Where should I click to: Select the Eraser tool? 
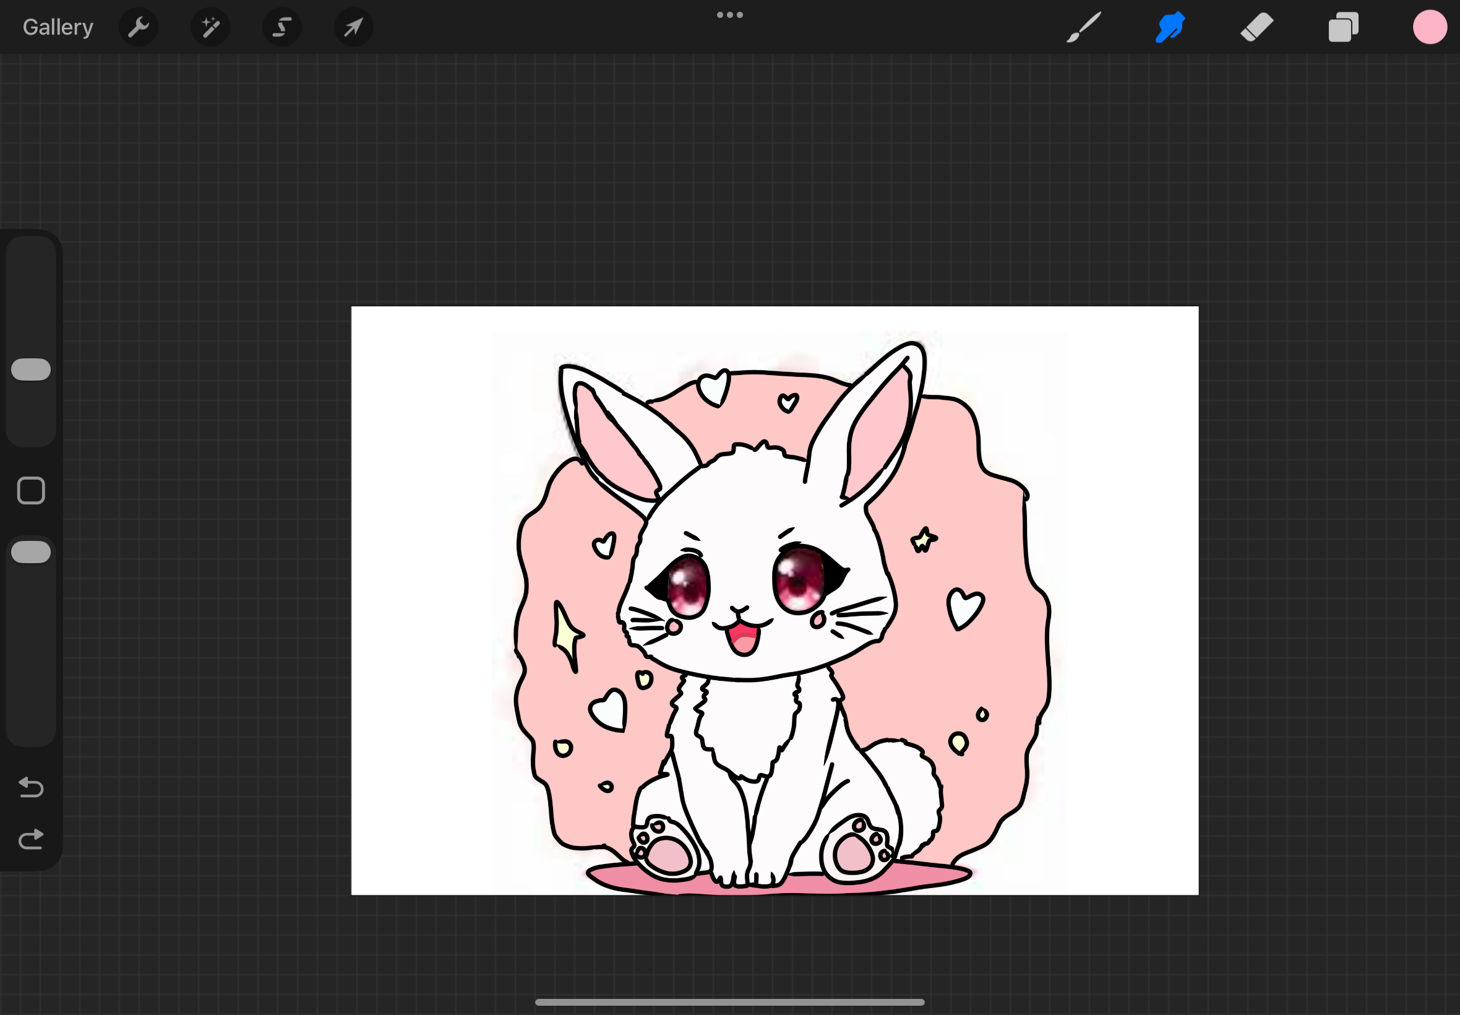(x=1256, y=27)
